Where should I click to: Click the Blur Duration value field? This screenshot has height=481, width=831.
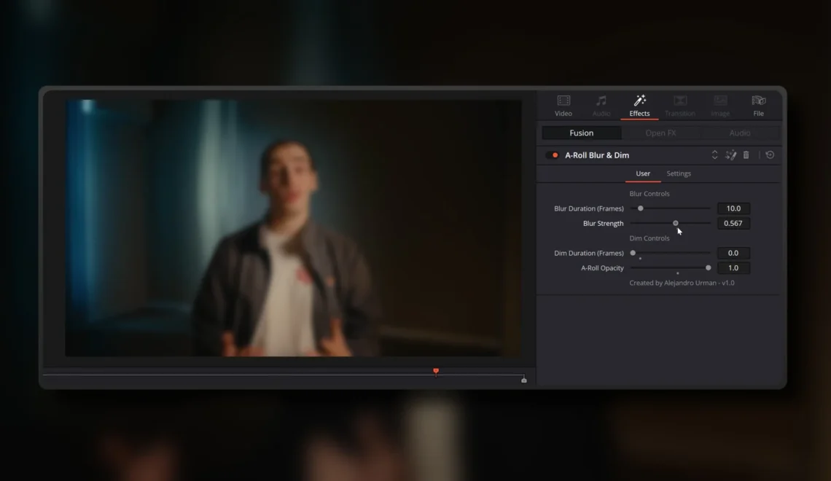tap(733, 208)
